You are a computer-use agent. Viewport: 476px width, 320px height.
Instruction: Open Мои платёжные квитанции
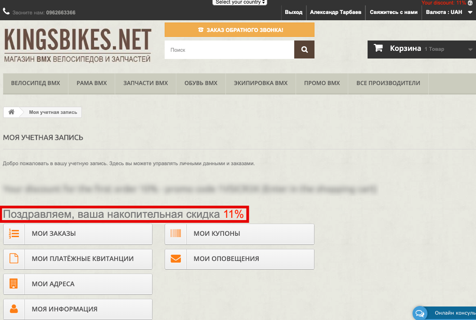78,259
